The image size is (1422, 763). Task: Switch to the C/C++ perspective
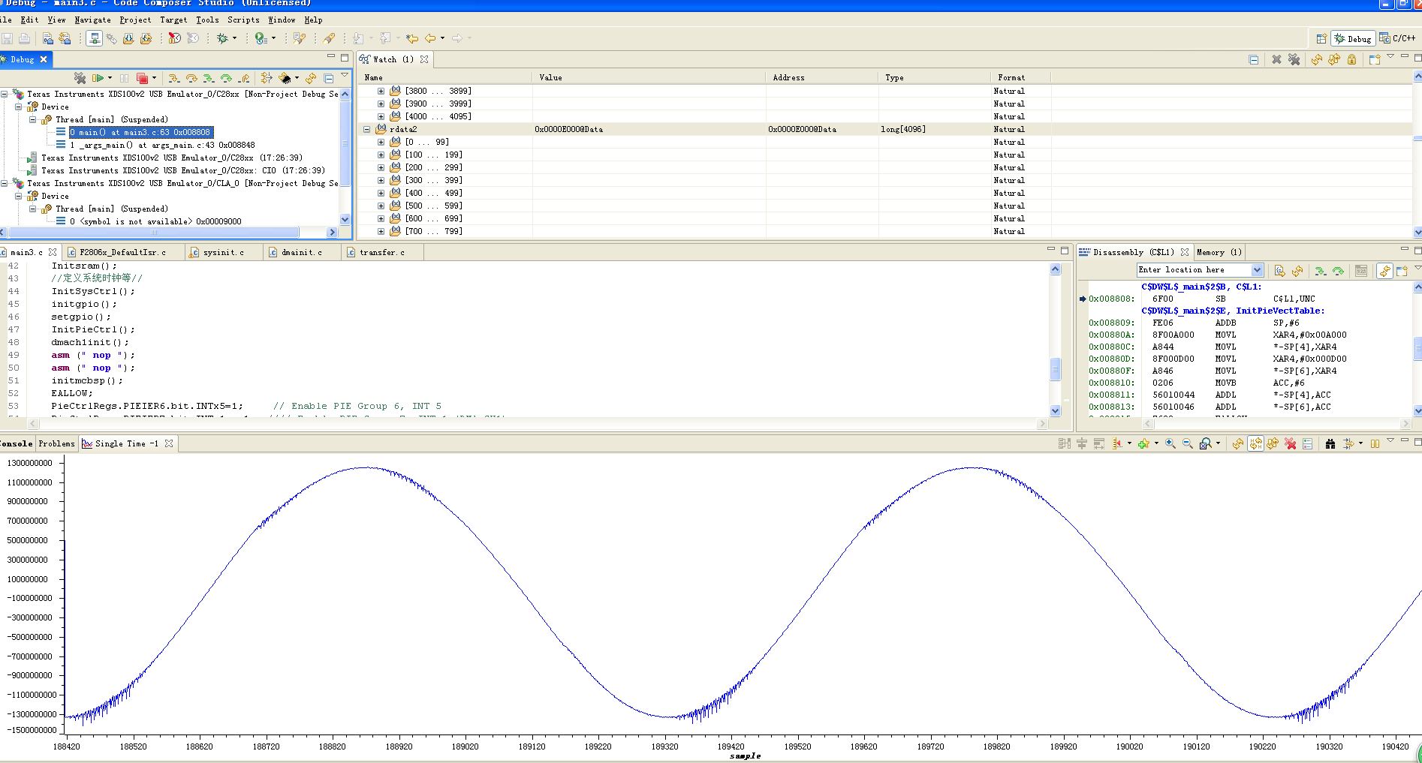click(1398, 38)
